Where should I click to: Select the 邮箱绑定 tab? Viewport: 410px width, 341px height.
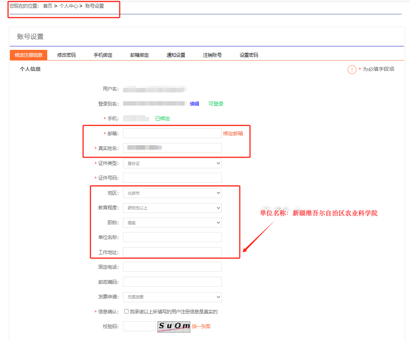click(139, 55)
